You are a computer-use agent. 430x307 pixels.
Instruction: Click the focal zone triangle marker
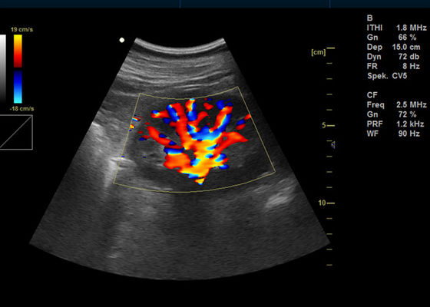(333, 145)
